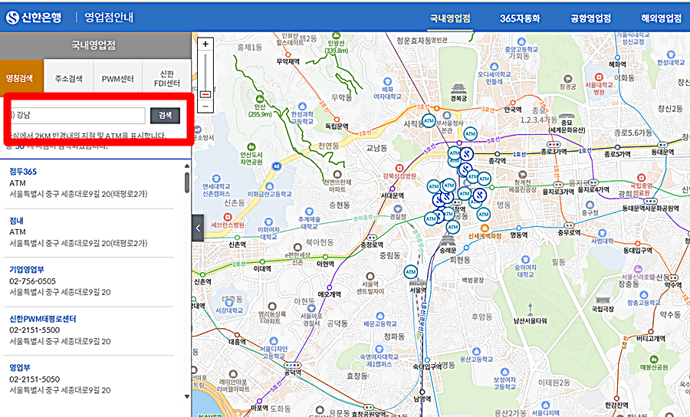Image resolution: width=690 pixels, height=417 pixels.
Task: Open the 공항영업점 tab
Action: pos(590,18)
